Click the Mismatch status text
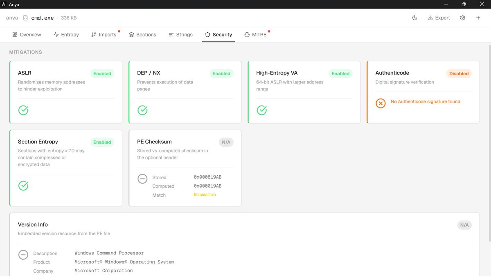The width and height of the screenshot is (491, 276). (x=205, y=195)
